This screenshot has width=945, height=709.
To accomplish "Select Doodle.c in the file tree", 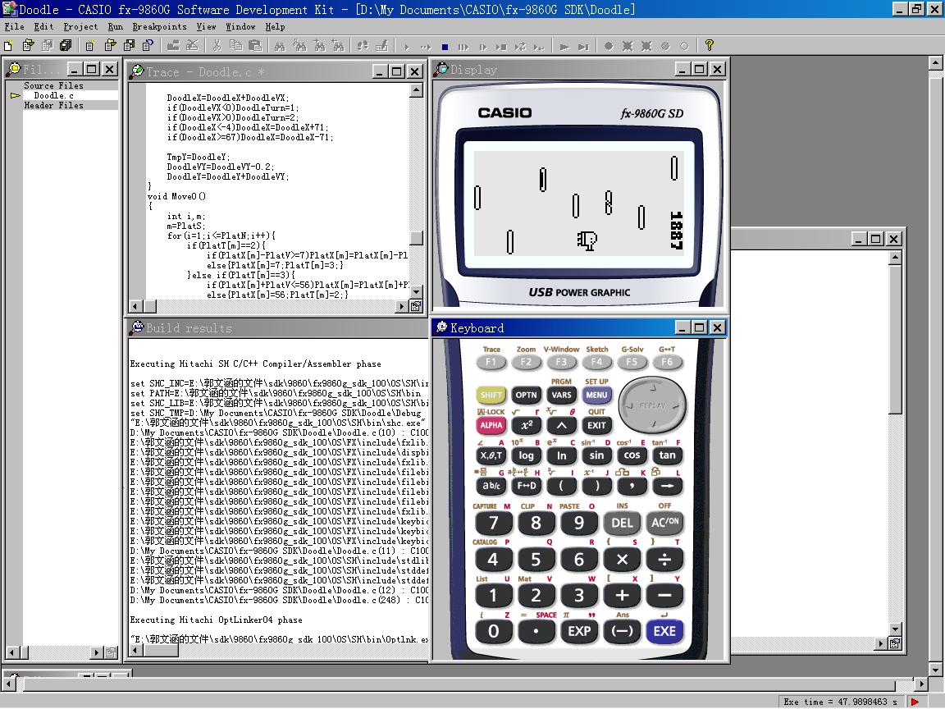I will point(53,95).
